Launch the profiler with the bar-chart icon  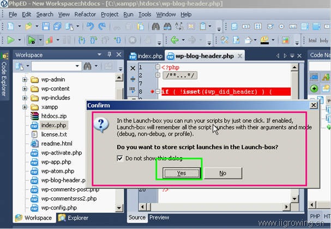click(49, 40)
